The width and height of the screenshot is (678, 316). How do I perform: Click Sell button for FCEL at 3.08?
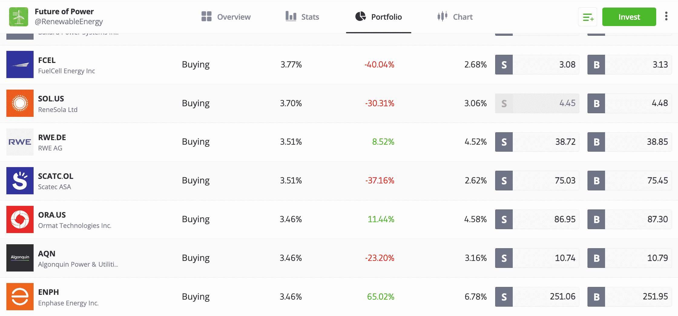(x=537, y=64)
